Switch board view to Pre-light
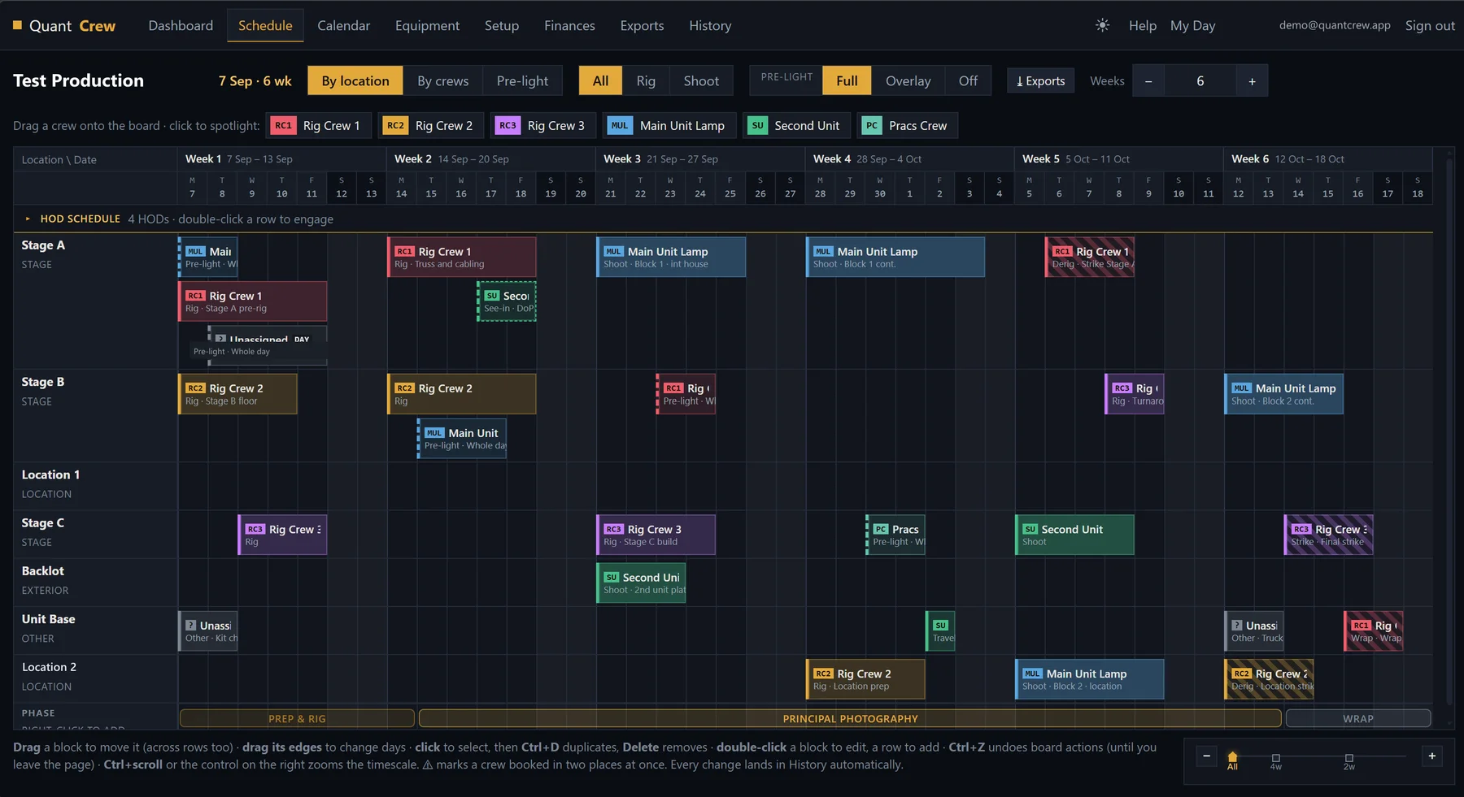 pyautogui.click(x=522, y=80)
